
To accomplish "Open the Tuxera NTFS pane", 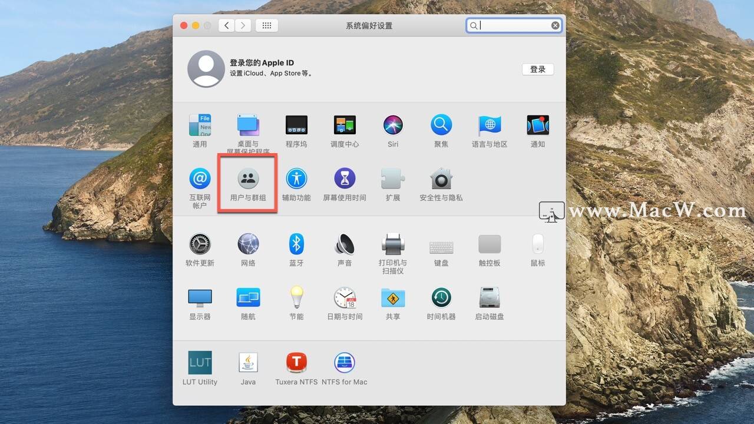I will pyautogui.click(x=296, y=363).
